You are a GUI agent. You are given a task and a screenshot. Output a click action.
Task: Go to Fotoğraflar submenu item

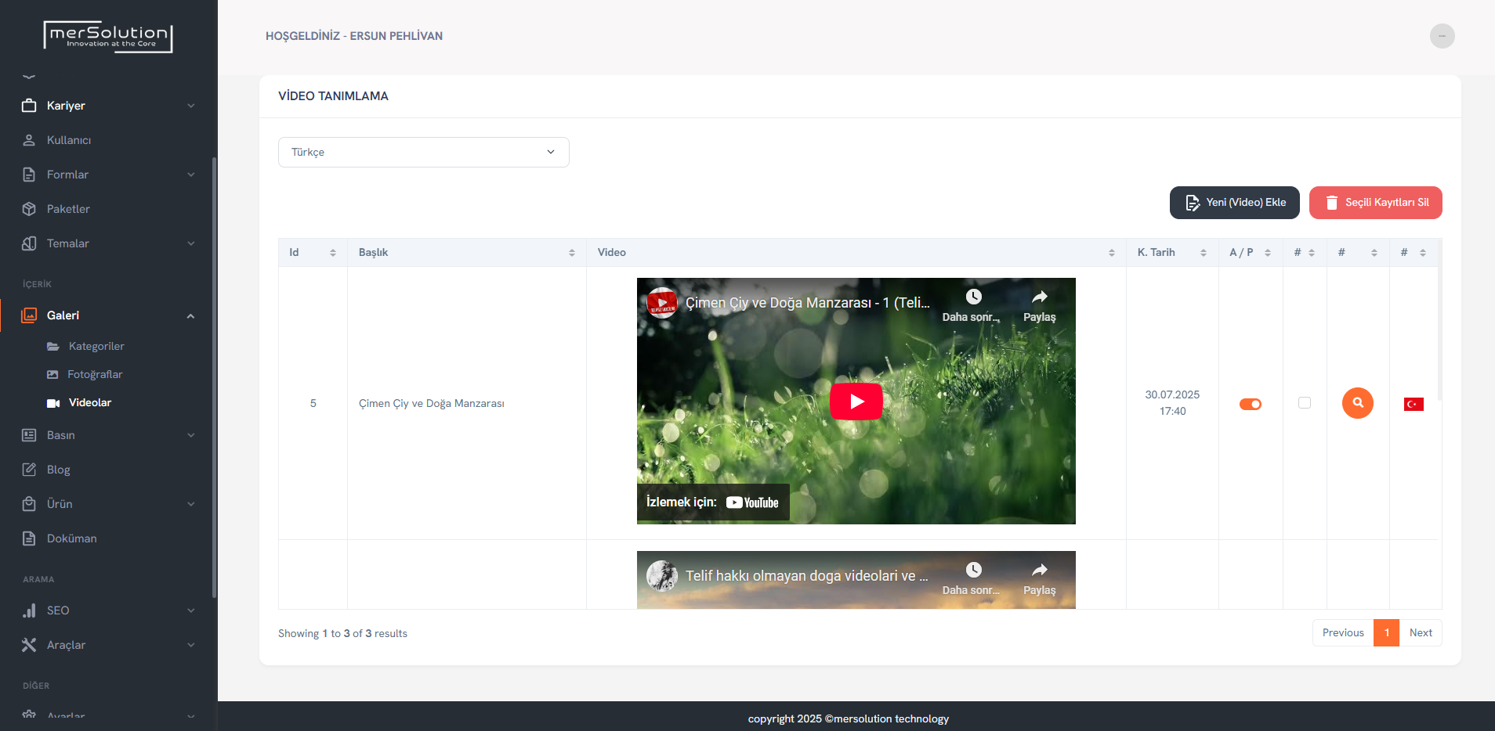(95, 374)
